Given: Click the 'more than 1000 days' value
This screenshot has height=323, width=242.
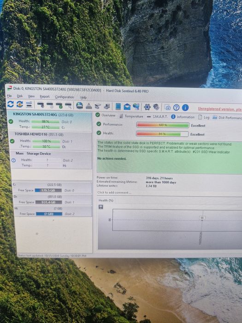Looking at the screenshot, I should [x=161, y=182].
